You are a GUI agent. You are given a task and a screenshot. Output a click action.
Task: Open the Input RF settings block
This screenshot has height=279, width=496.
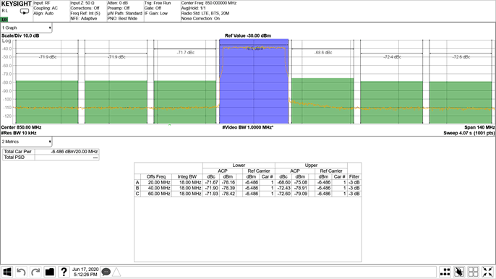click(x=51, y=11)
